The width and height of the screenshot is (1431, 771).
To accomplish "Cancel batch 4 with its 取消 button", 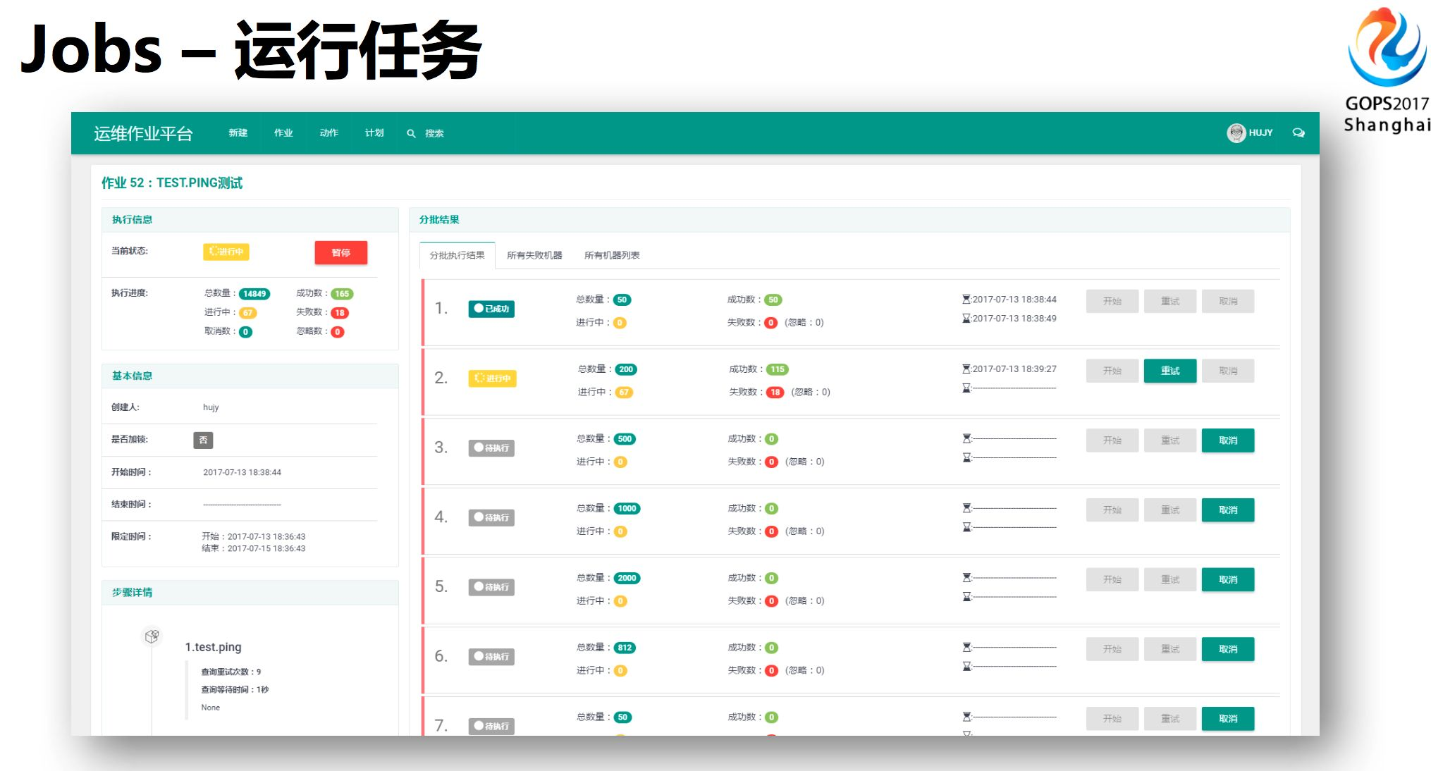I will point(1227,510).
